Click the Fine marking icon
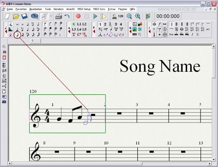This screenshot has height=167, width=218. click(x=171, y=34)
